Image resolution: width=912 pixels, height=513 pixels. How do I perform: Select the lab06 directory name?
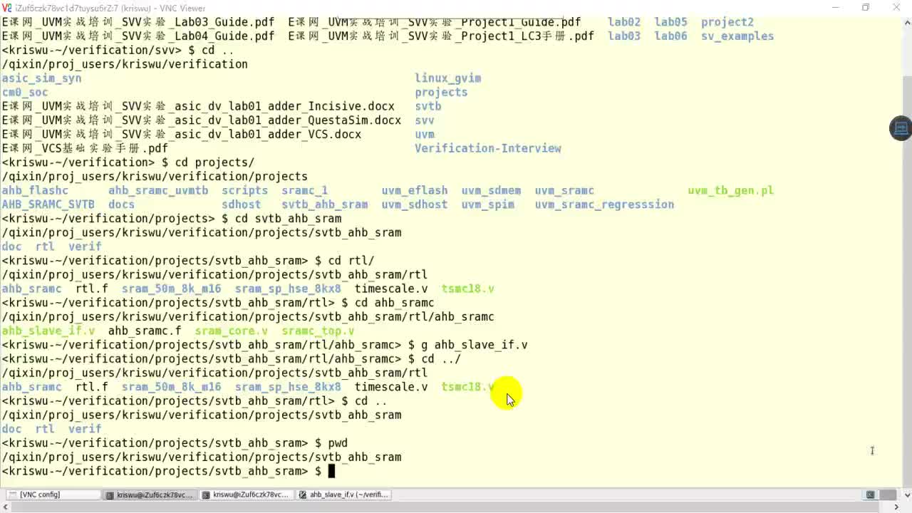pyautogui.click(x=671, y=36)
